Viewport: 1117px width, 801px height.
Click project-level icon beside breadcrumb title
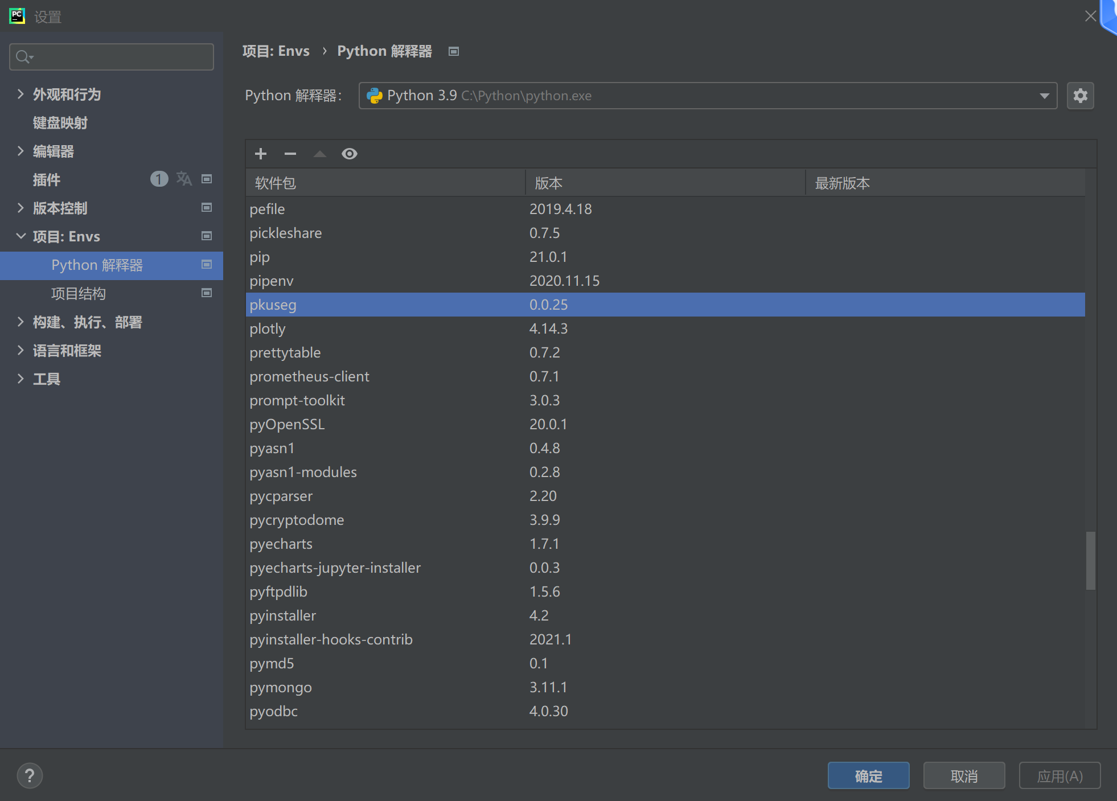pyautogui.click(x=454, y=51)
